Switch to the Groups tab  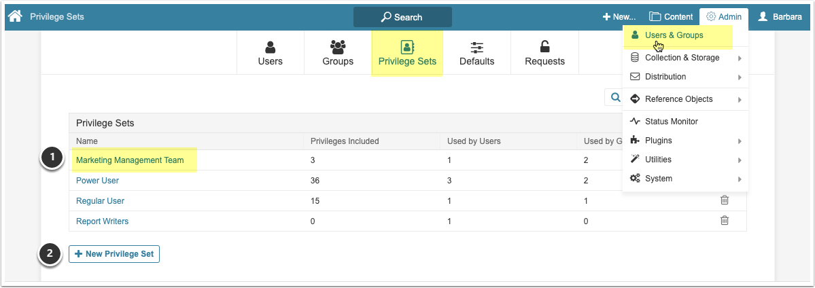338,53
